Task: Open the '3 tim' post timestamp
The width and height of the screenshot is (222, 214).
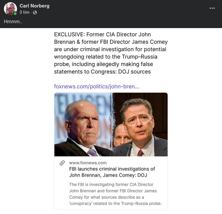Action: [x=24, y=12]
